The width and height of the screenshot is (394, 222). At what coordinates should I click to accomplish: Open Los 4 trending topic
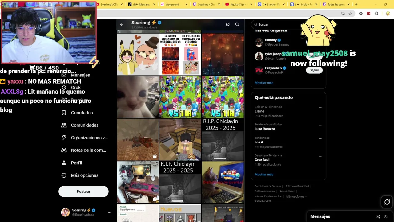click(259, 142)
